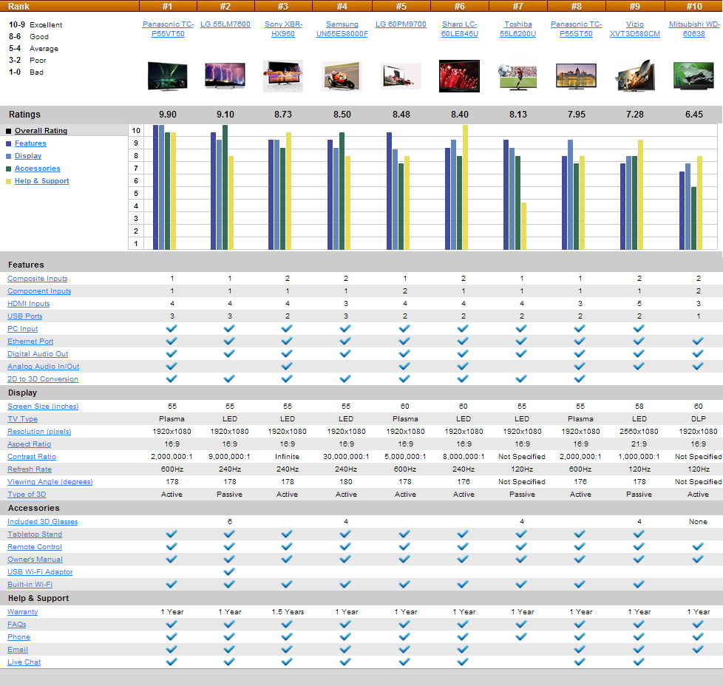The image size is (723, 686).
Task: Open the 2D to 3D Conversion link
Action: (43, 379)
